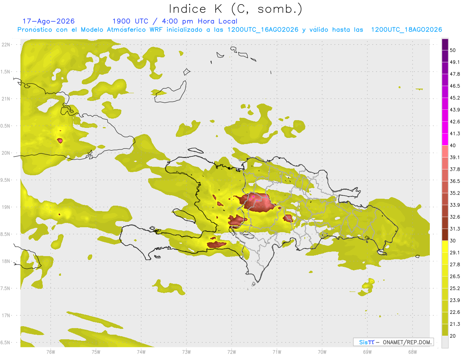
Task: Click the longitude label "76W"
Action: 51,352
